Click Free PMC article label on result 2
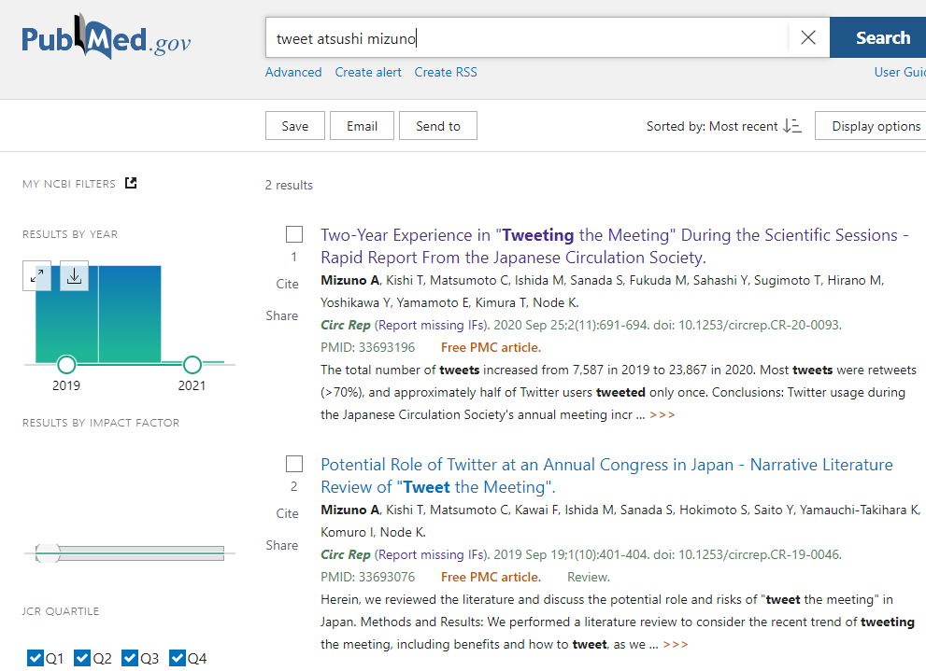This screenshot has width=926, height=671. point(491,578)
